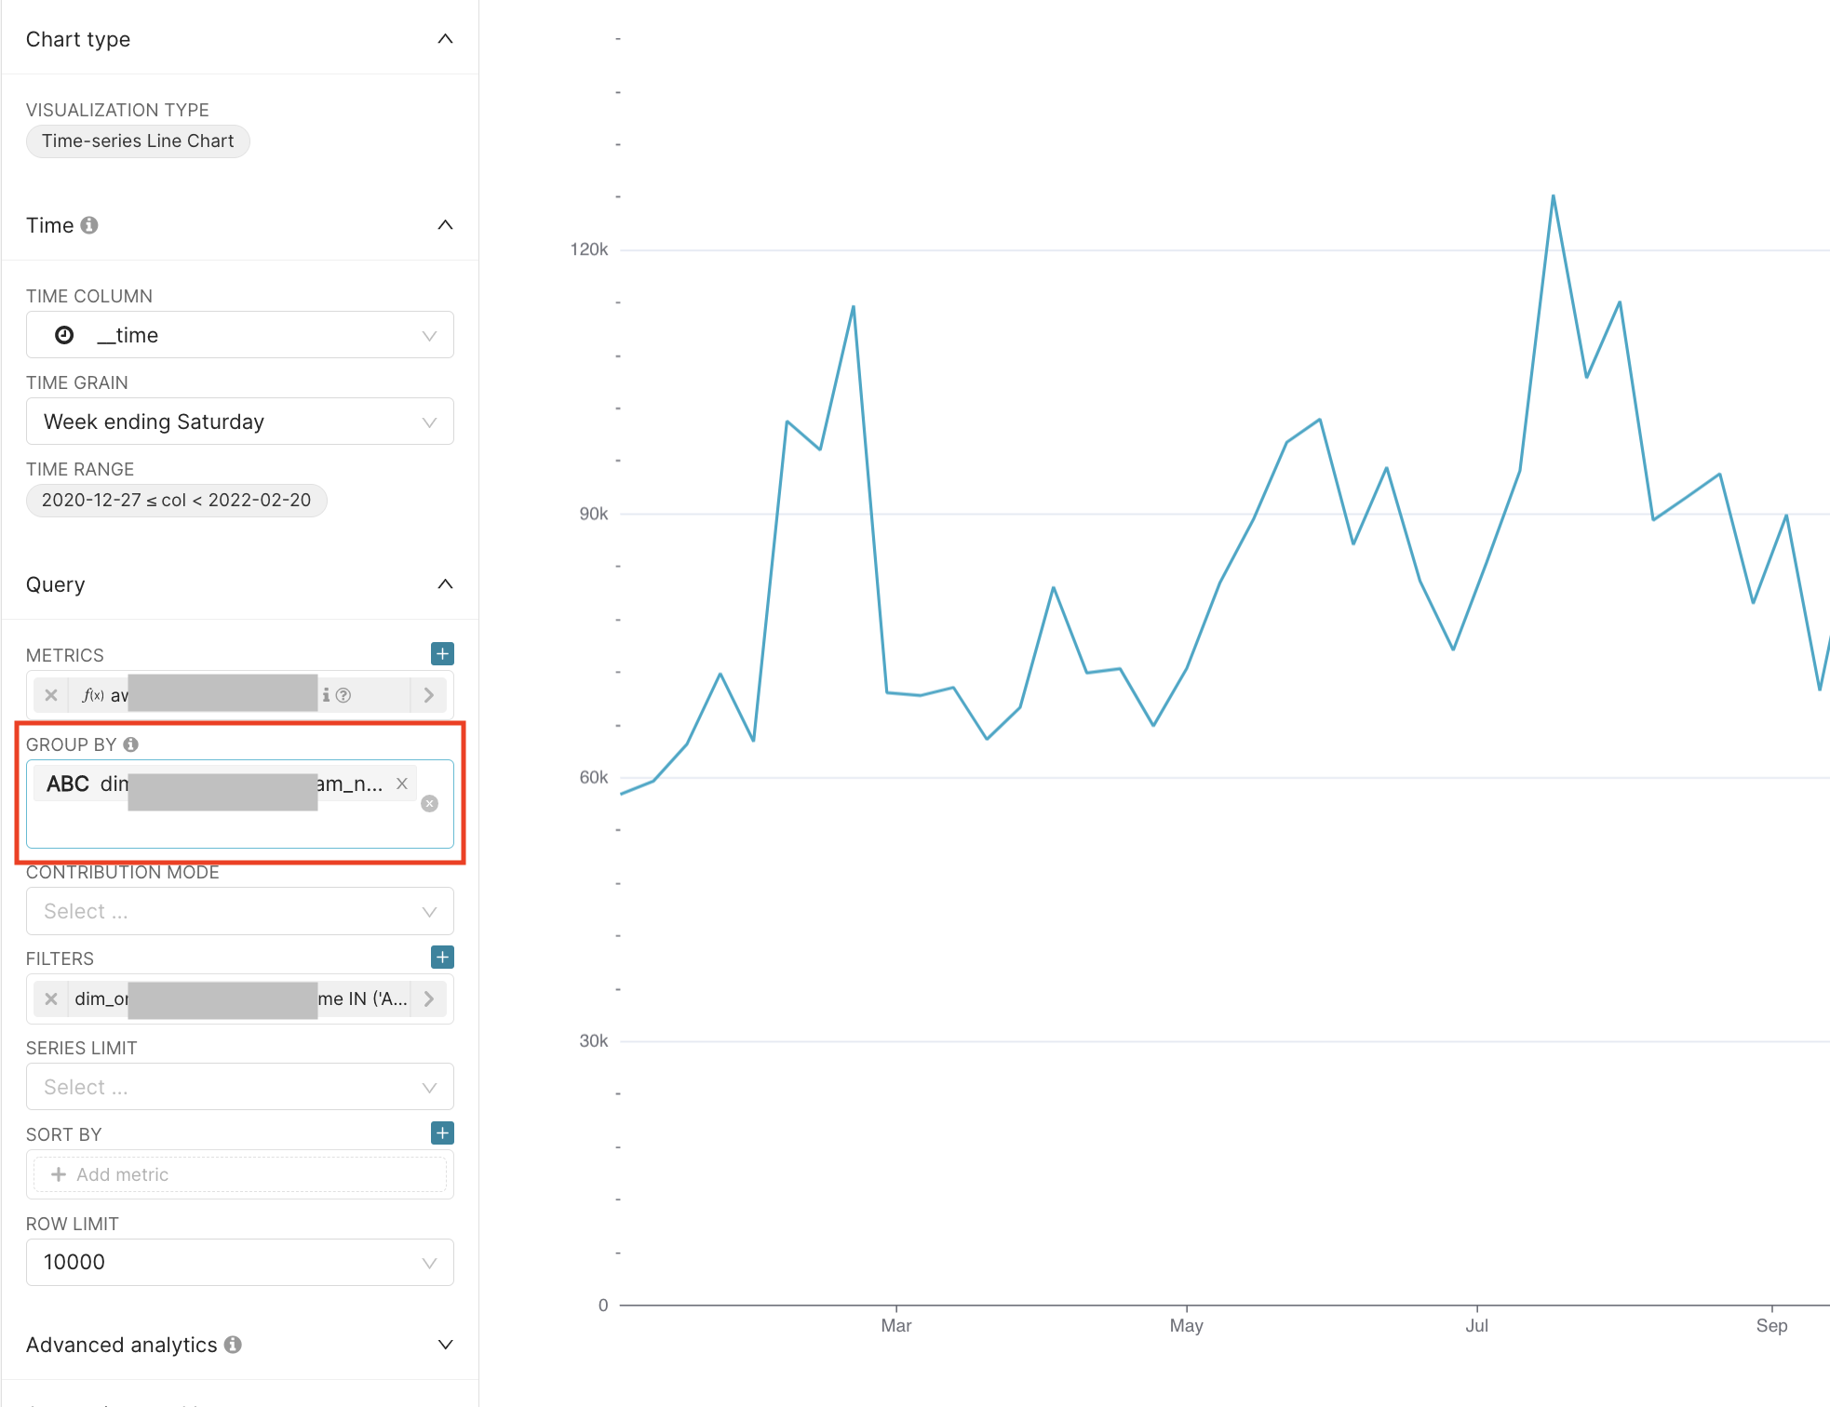The width and height of the screenshot is (1830, 1407).
Task: Click the info icon next to GROUP BY
Action: pyautogui.click(x=130, y=744)
